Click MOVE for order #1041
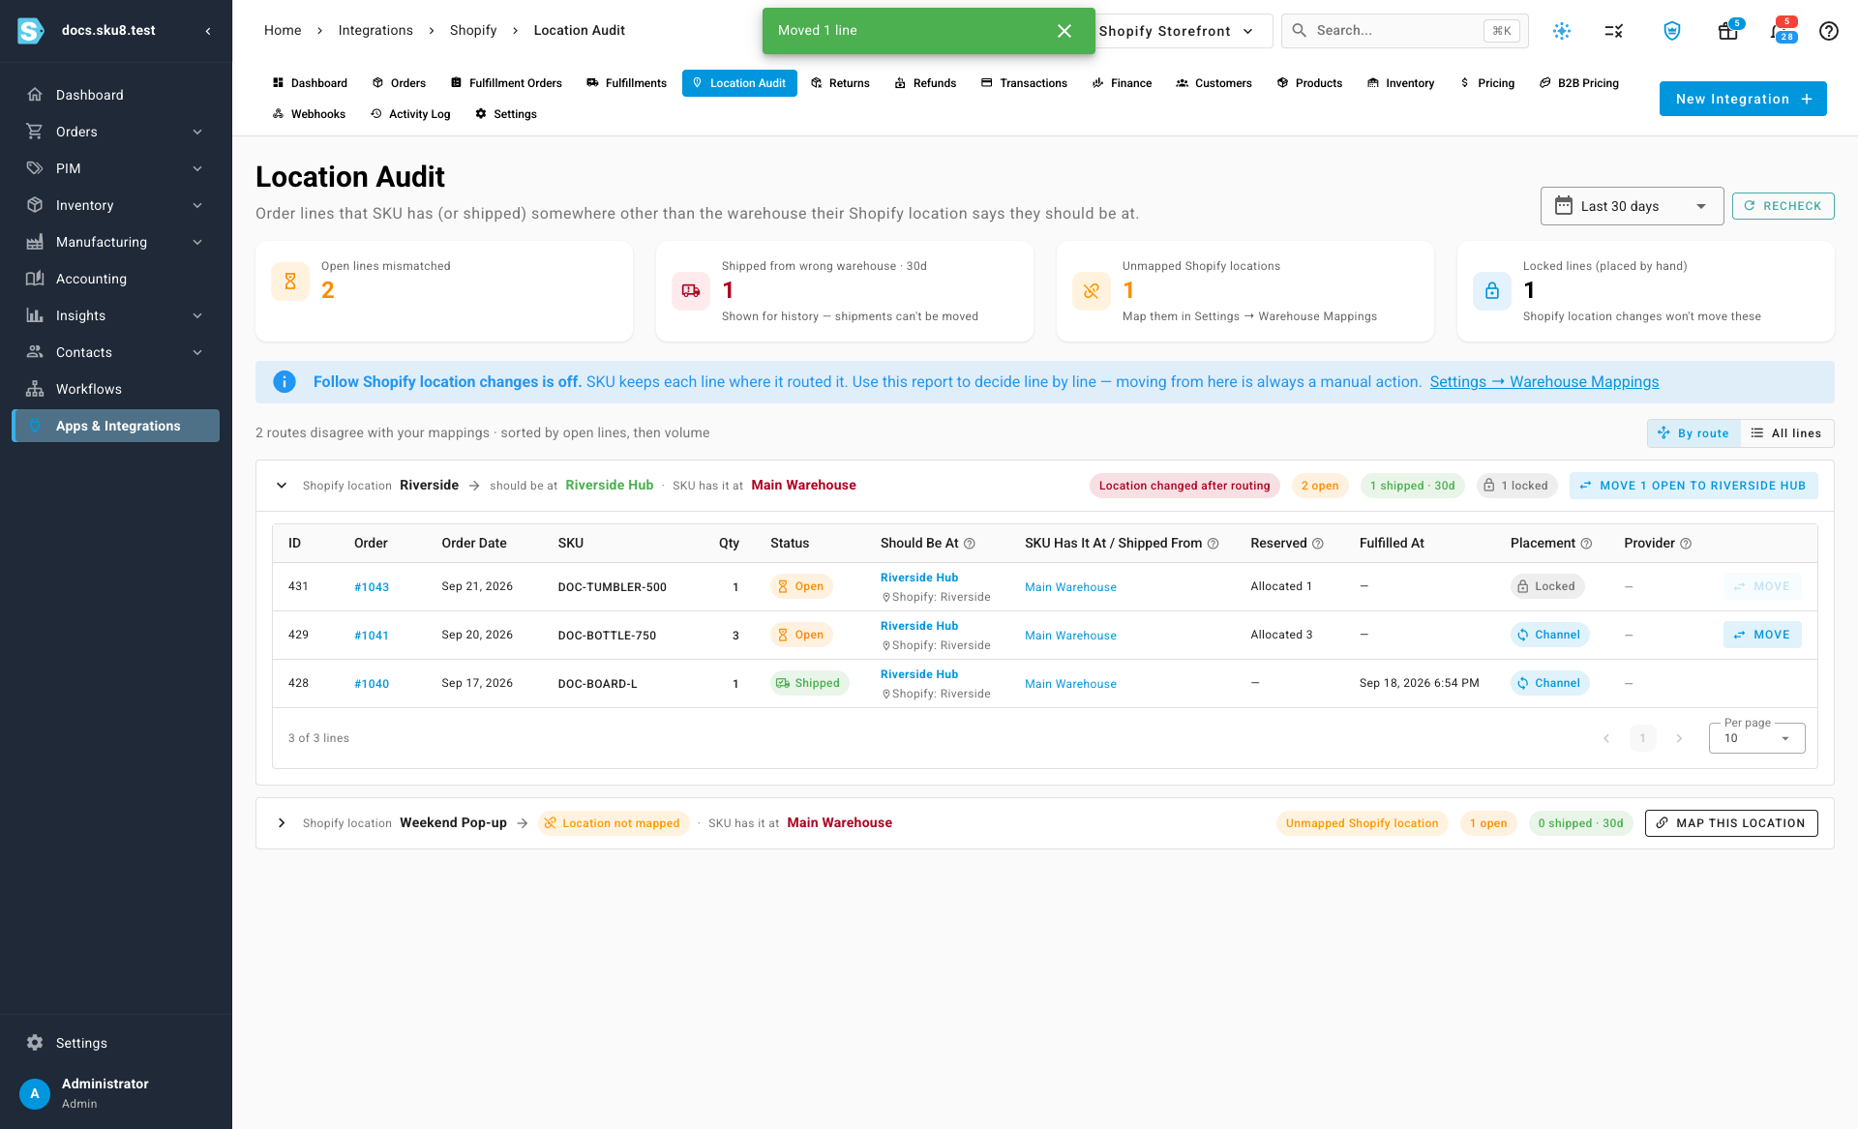This screenshot has width=1858, height=1129. coord(1762,635)
